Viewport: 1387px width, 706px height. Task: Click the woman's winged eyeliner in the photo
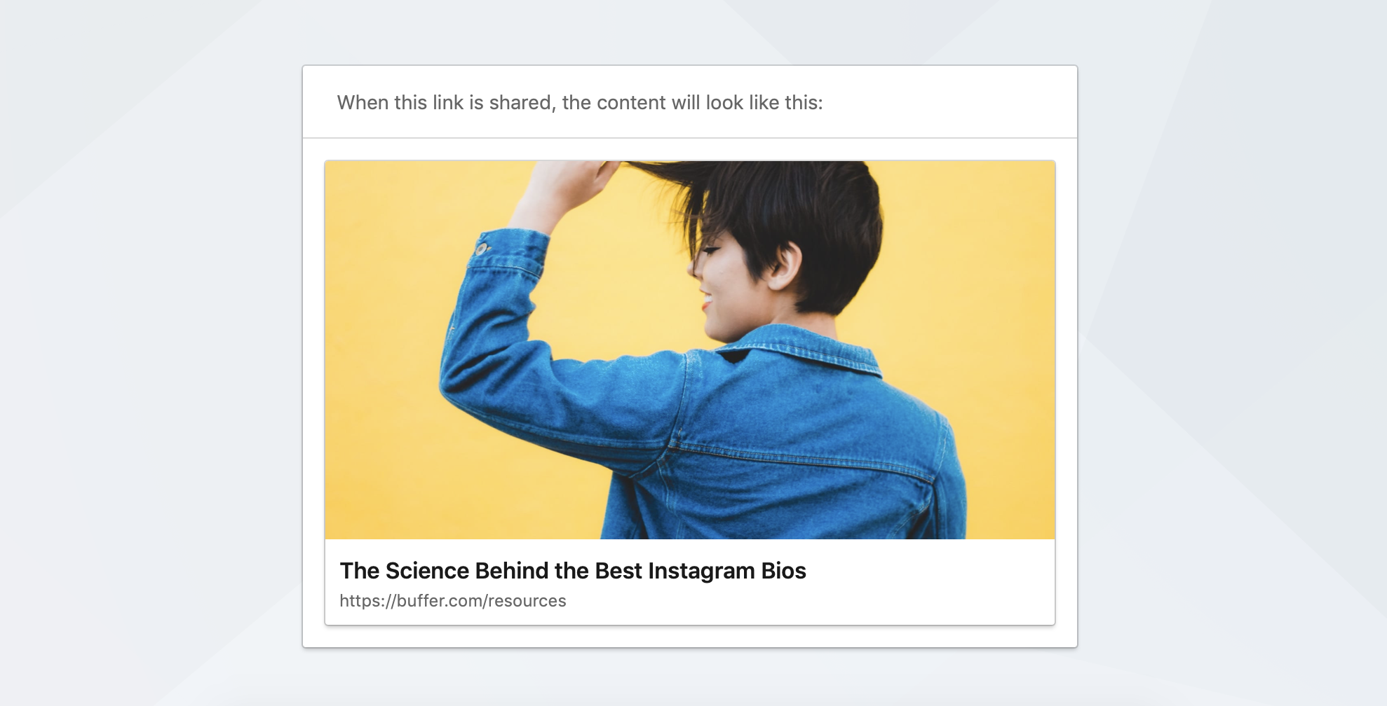coord(712,251)
